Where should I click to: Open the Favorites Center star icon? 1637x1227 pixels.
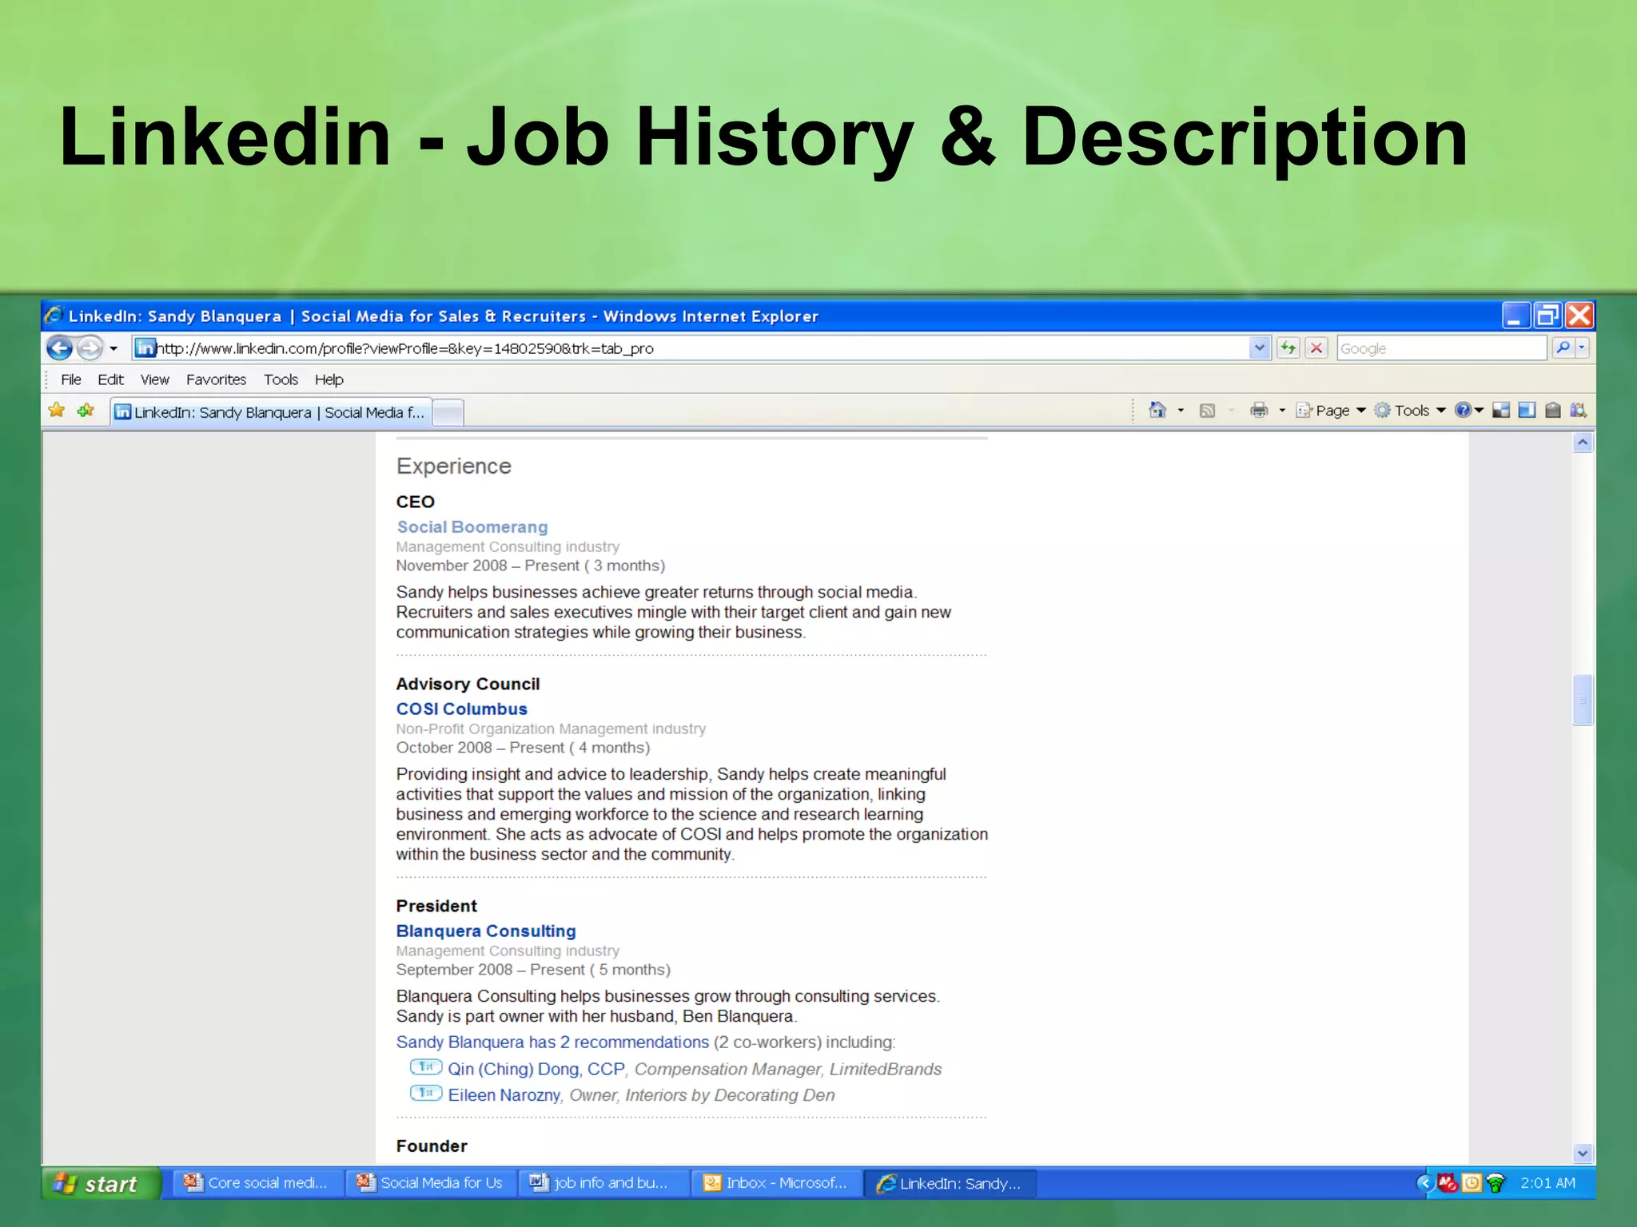(57, 411)
